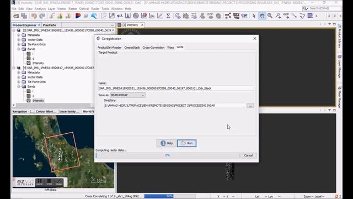The width and height of the screenshot is (353, 199).
Task: Open the Analysis menu
Action: (40, 9)
